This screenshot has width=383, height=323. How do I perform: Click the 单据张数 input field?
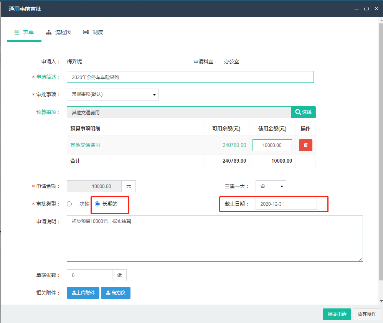(x=89, y=275)
